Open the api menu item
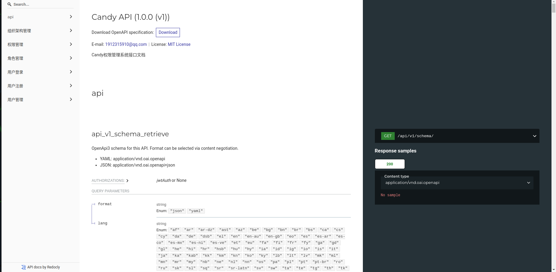 (40, 17)
